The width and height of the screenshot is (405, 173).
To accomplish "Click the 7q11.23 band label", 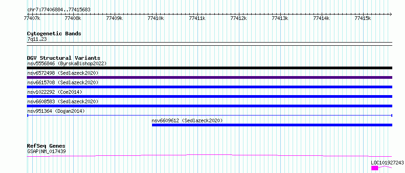I will 37,39.
